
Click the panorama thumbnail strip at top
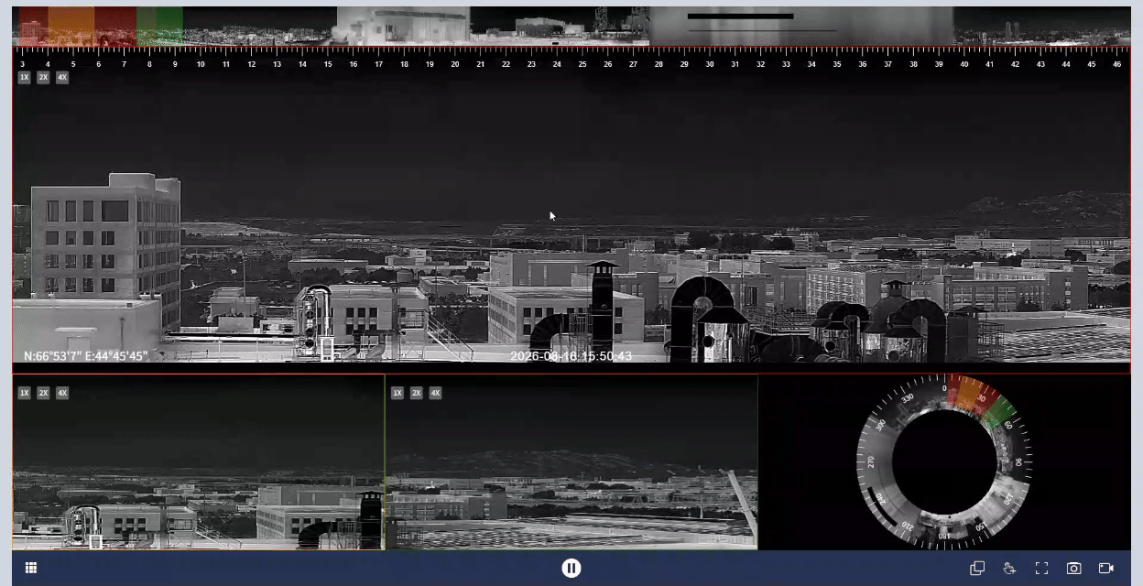pyautogui.click(x=571, y=27)
